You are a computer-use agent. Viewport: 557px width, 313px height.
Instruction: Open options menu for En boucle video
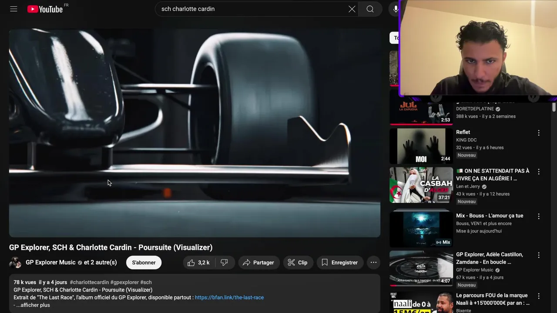click(539, 255)
